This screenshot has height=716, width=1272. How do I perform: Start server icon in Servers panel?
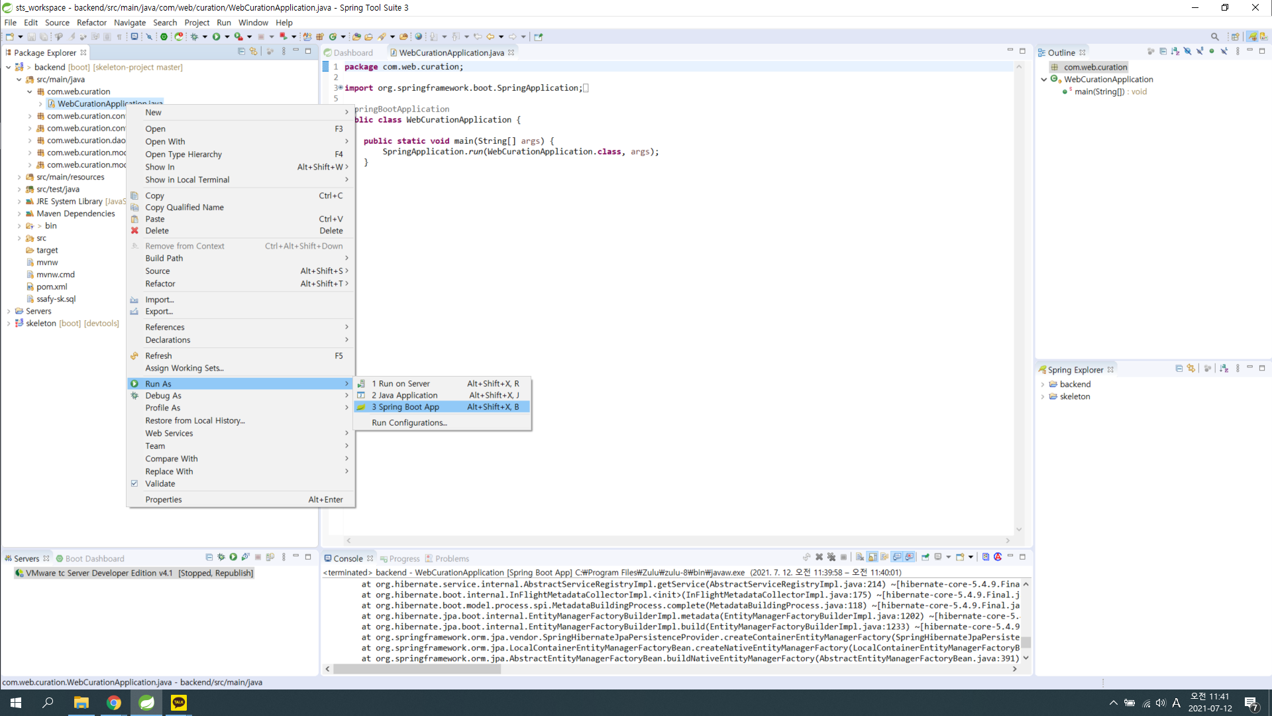click(x=233, y=558)
